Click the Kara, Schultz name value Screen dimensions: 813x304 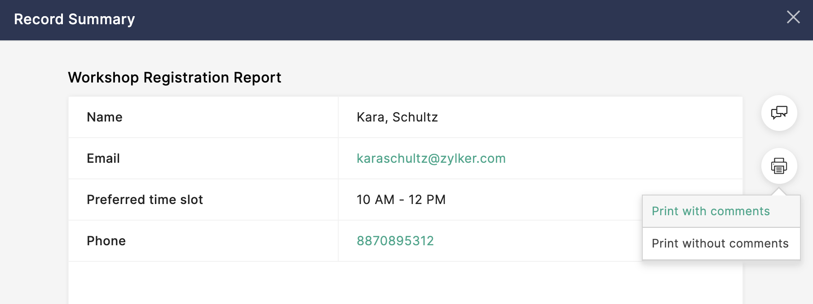(397, 117)
